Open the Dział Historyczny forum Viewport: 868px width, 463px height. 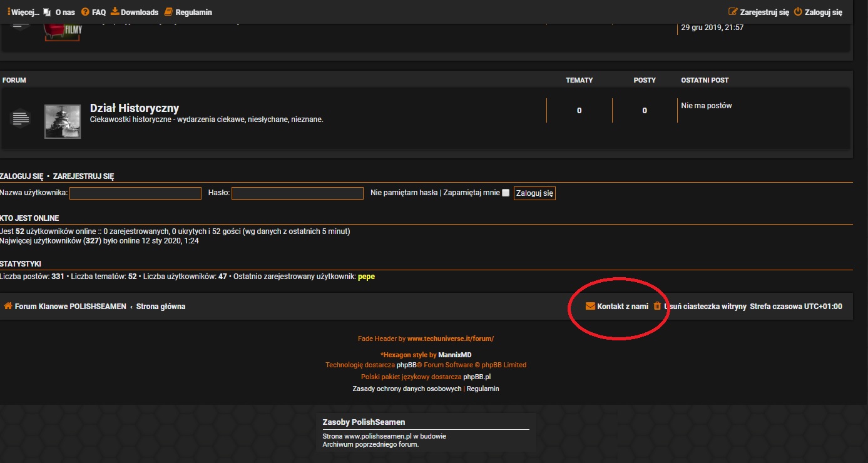(x=135, y=108)
